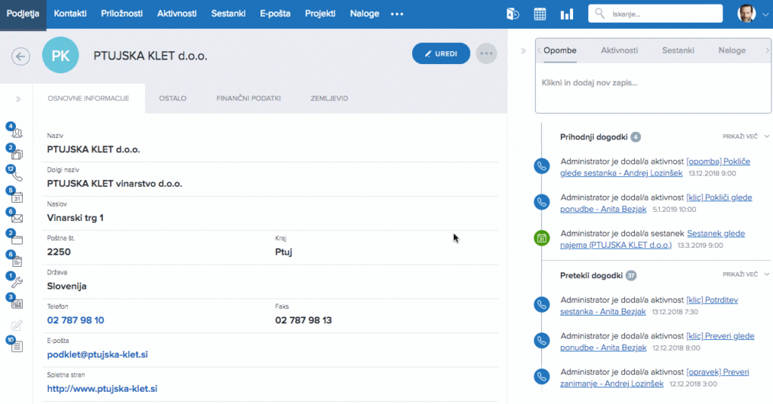
Task: Open the time tracking icon in header
Action: pos(513,14)
